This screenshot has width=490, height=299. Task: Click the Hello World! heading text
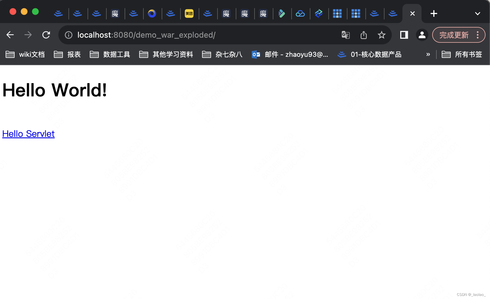[54, 90]
